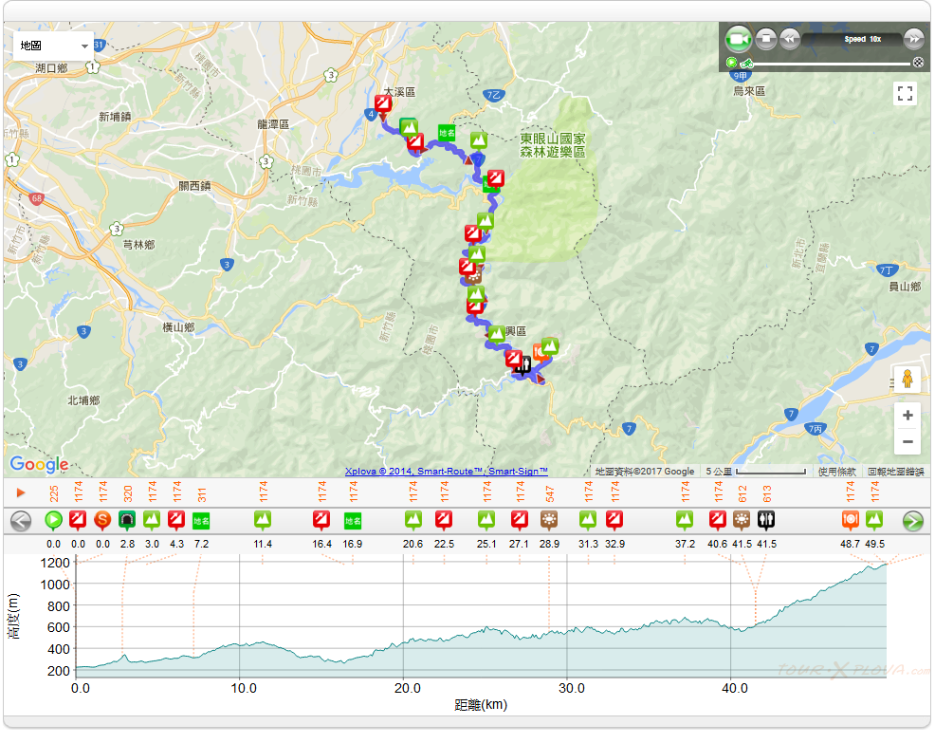Open the 地圖 map type dropdown

pyautogui.click(x=53, y=46)
